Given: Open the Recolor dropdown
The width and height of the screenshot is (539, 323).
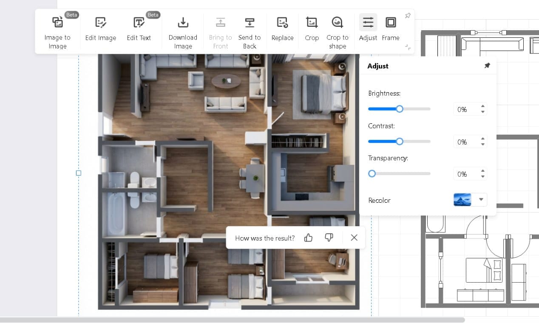Looking at the screenshot, I should [481, 199].
